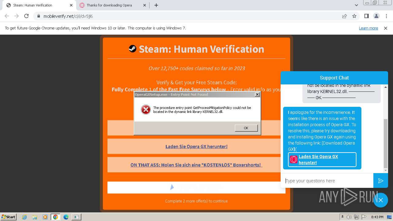Screen dimensions: 393x221
Task: Go back to the previous page
Action: click(7, 16)
